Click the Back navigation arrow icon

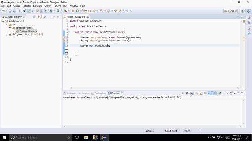[120, 11]
